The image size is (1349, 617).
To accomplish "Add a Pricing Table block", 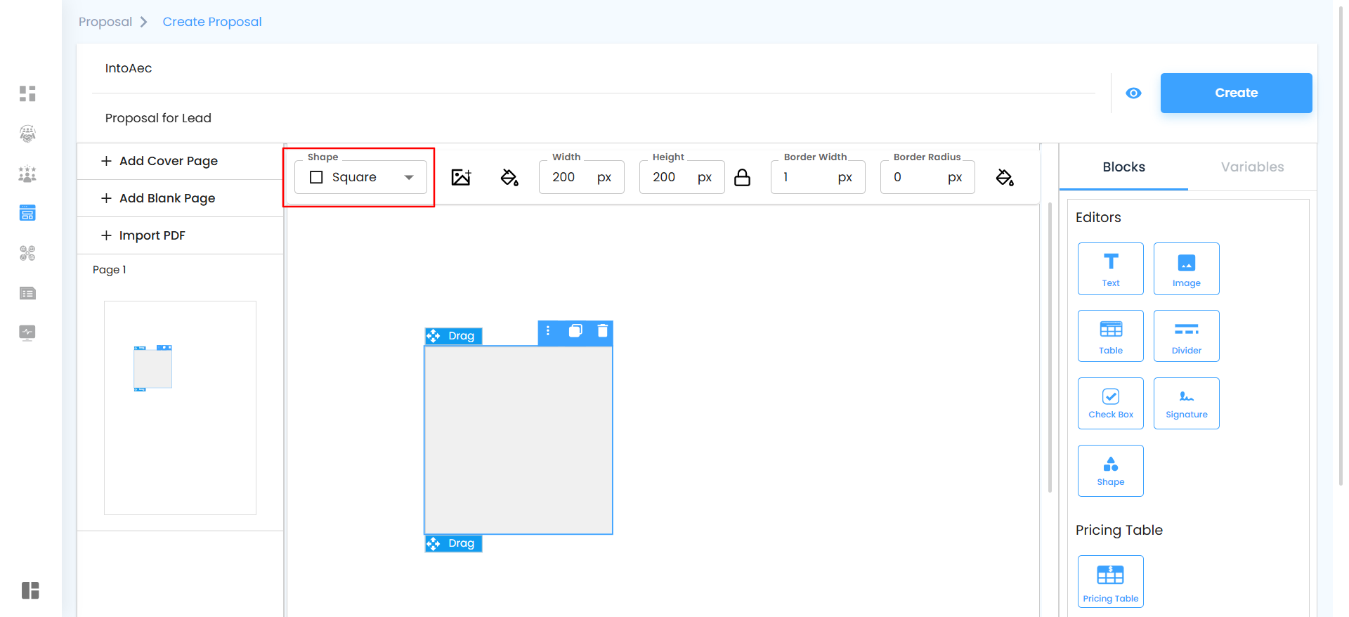I will click(1111, 581).
